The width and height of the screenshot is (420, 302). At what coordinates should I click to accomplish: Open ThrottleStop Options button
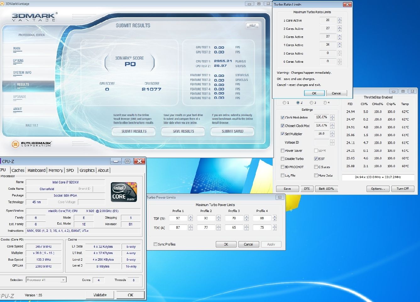378,189
